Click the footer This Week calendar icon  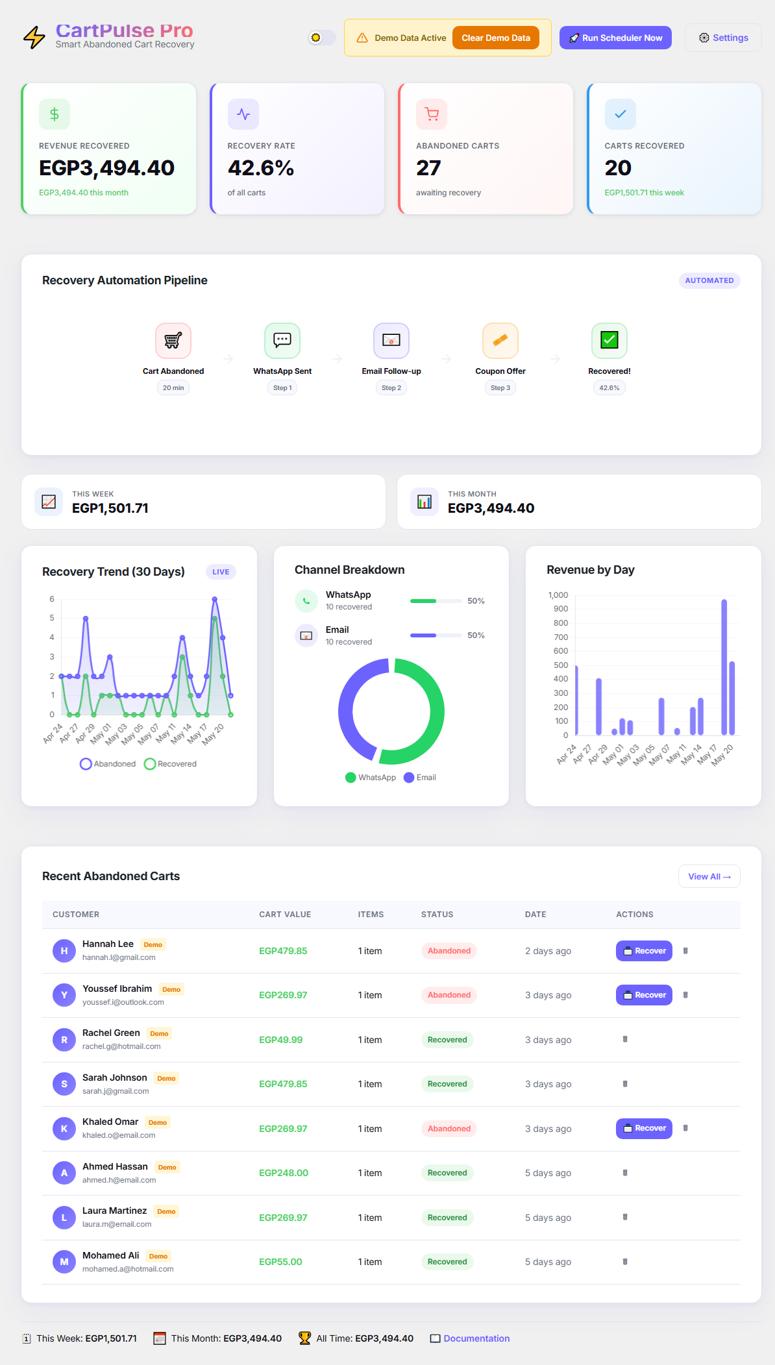pos(27,1338)
